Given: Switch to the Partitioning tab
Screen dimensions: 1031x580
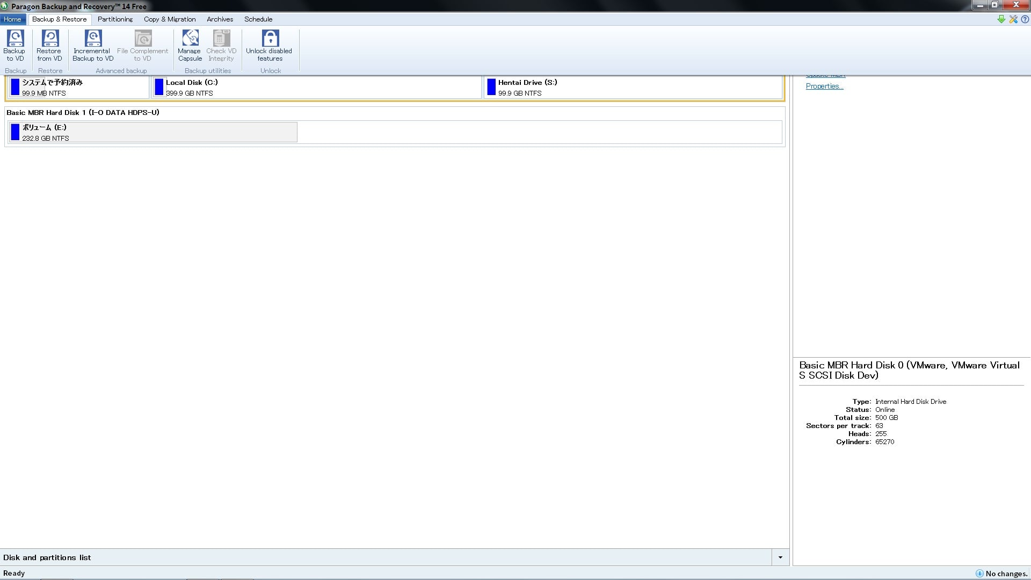Looking at the screenshot, I should click(x=115, y=19).
